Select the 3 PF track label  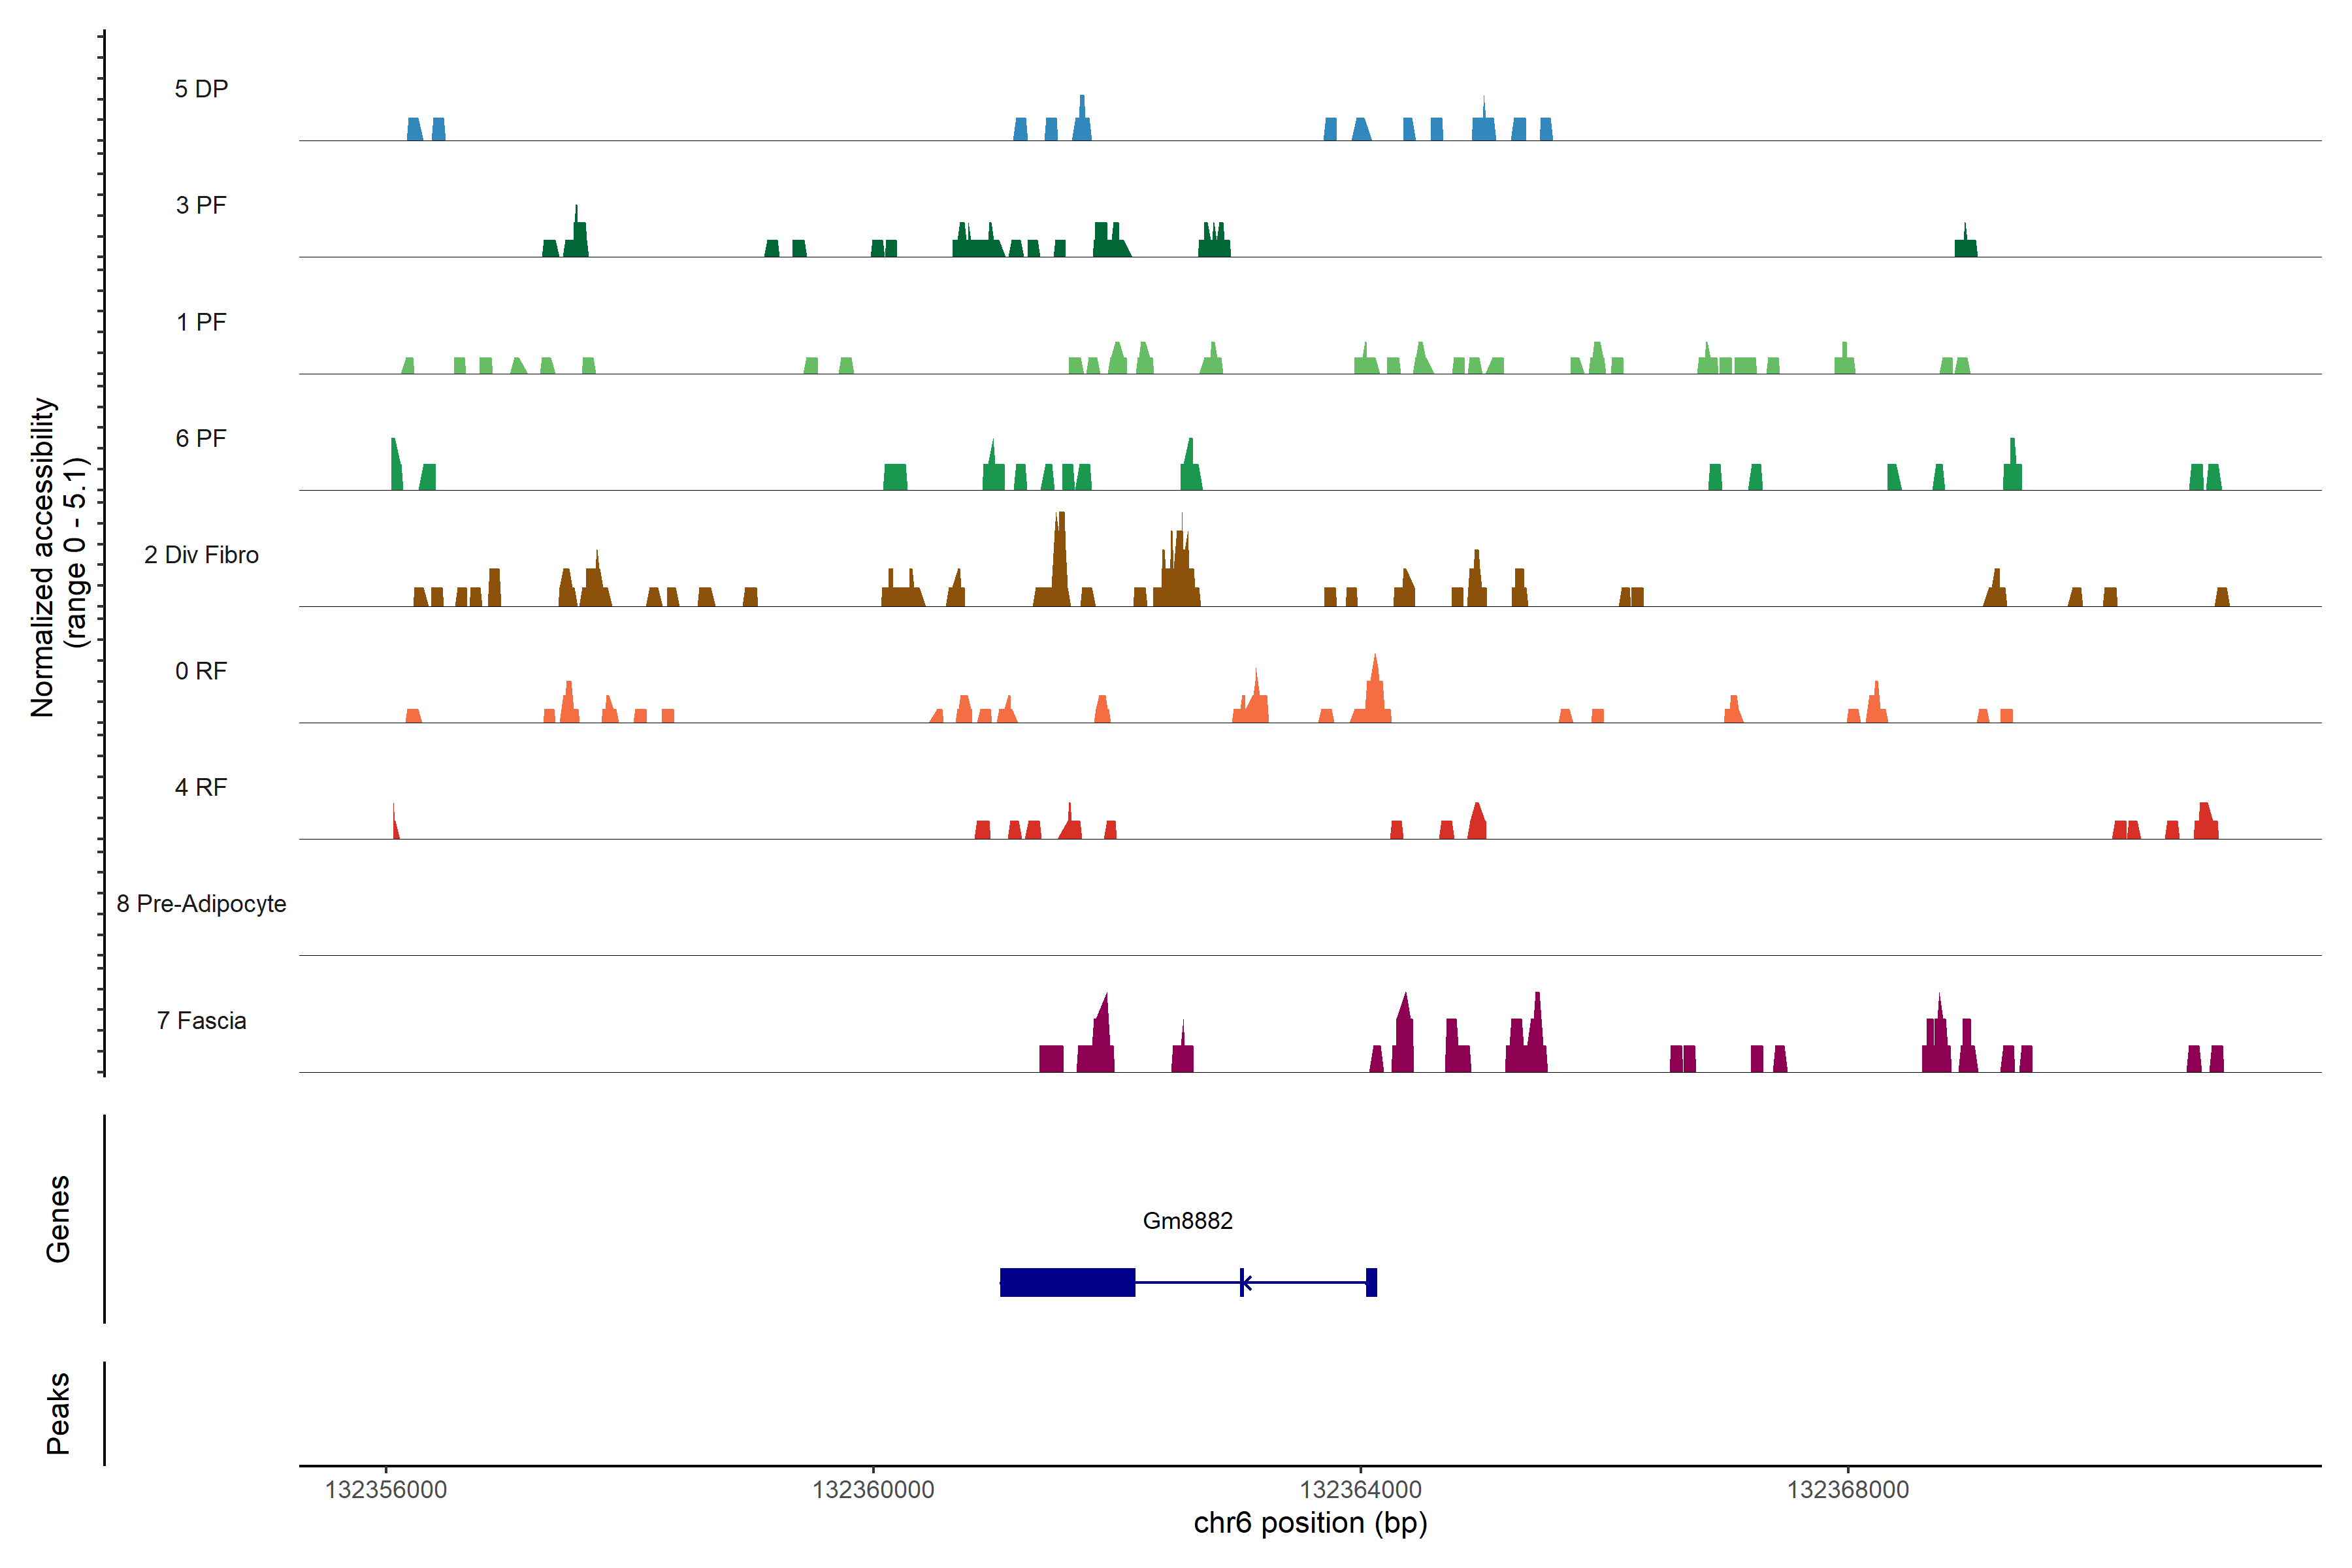(201, 205)
